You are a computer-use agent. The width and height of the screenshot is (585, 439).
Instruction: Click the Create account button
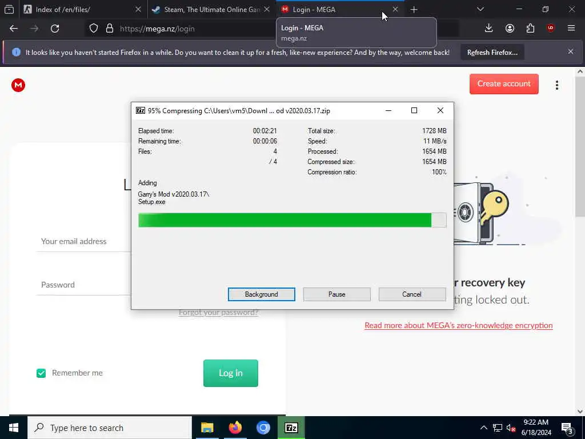504,84
